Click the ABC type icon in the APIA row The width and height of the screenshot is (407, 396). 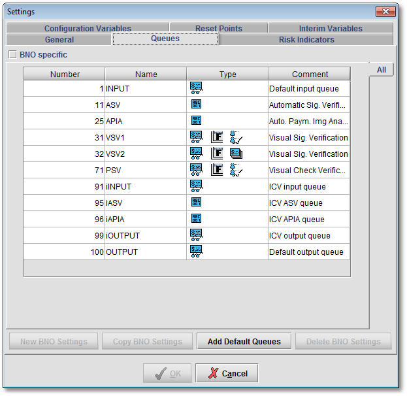click(x=196, y=121)
